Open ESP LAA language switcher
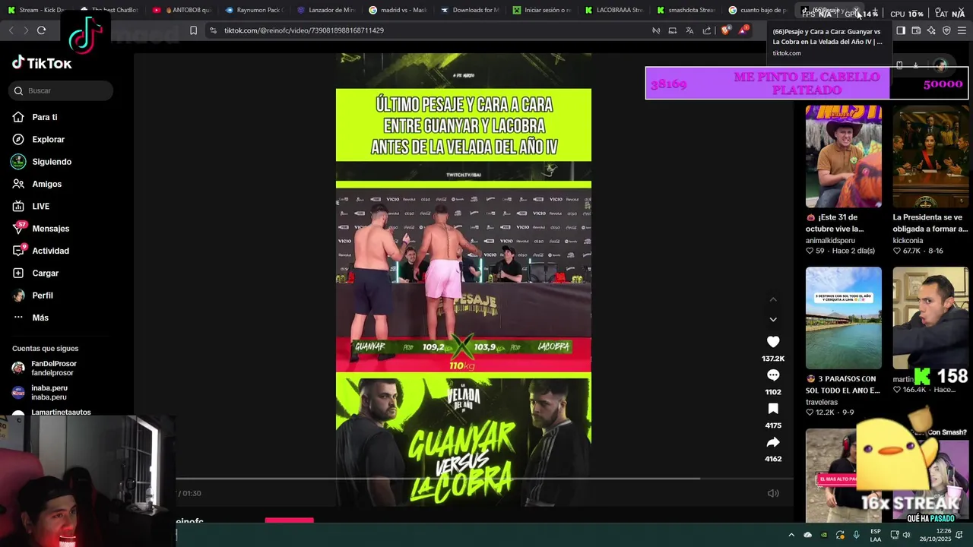The width and height of the screenshot is (973, 547). 876,535
